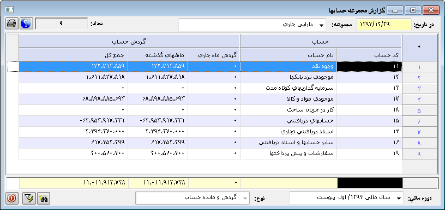This screenshot has width=445, height=210.
Task: Select account name ساير حسابها و اسناد دريافتني
Action: click(288, 143)
